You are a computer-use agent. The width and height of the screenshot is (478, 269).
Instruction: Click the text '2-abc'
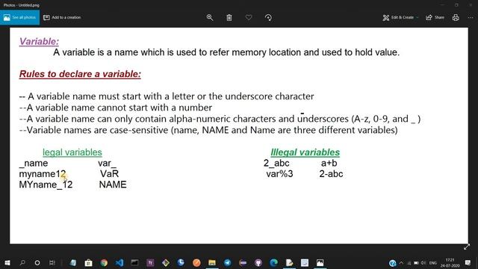click(331, 174)
